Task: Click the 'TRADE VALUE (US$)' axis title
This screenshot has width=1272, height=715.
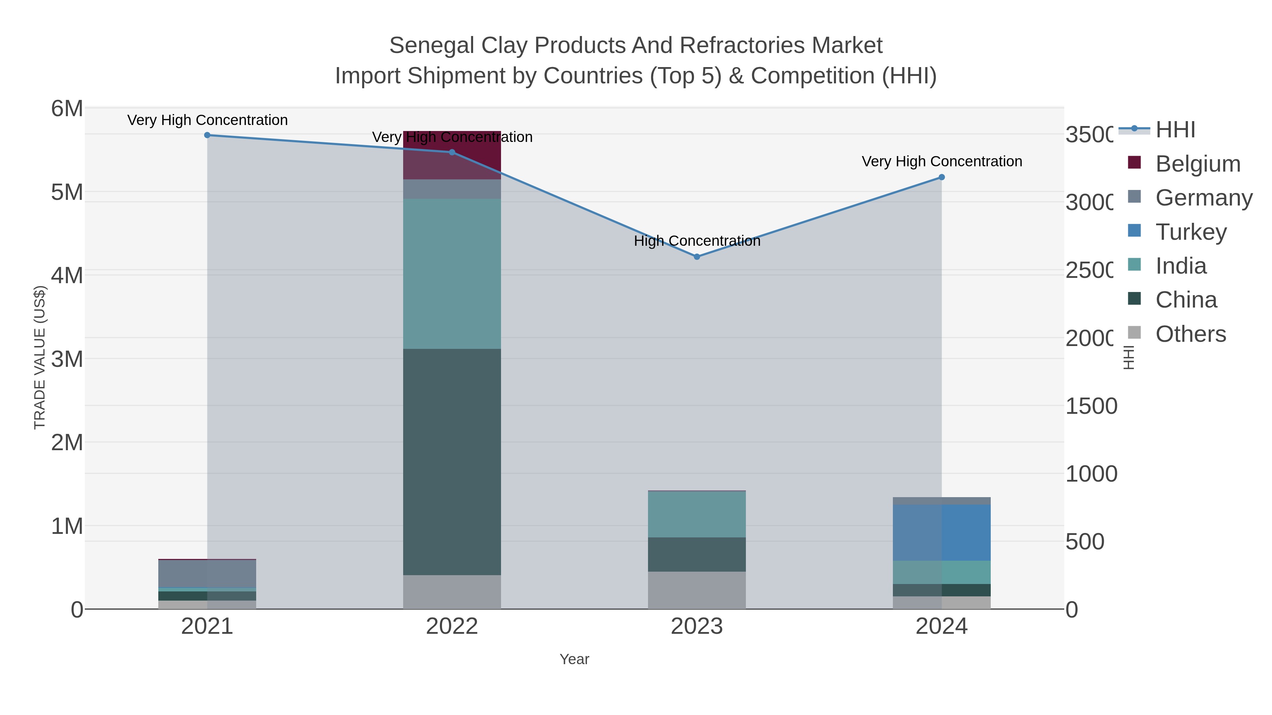Action: pyautogui.click(x=40, y=358)
